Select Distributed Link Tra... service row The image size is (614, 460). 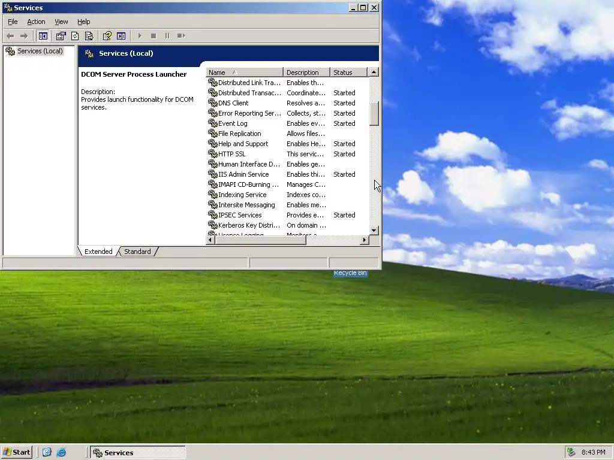[287, 83]
